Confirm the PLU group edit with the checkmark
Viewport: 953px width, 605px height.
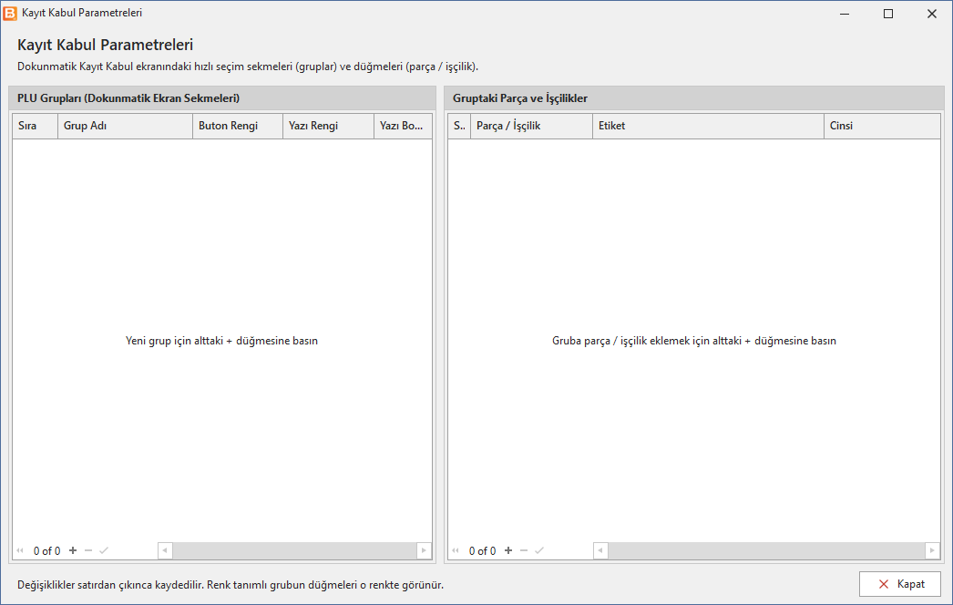(x=104, y=551)
